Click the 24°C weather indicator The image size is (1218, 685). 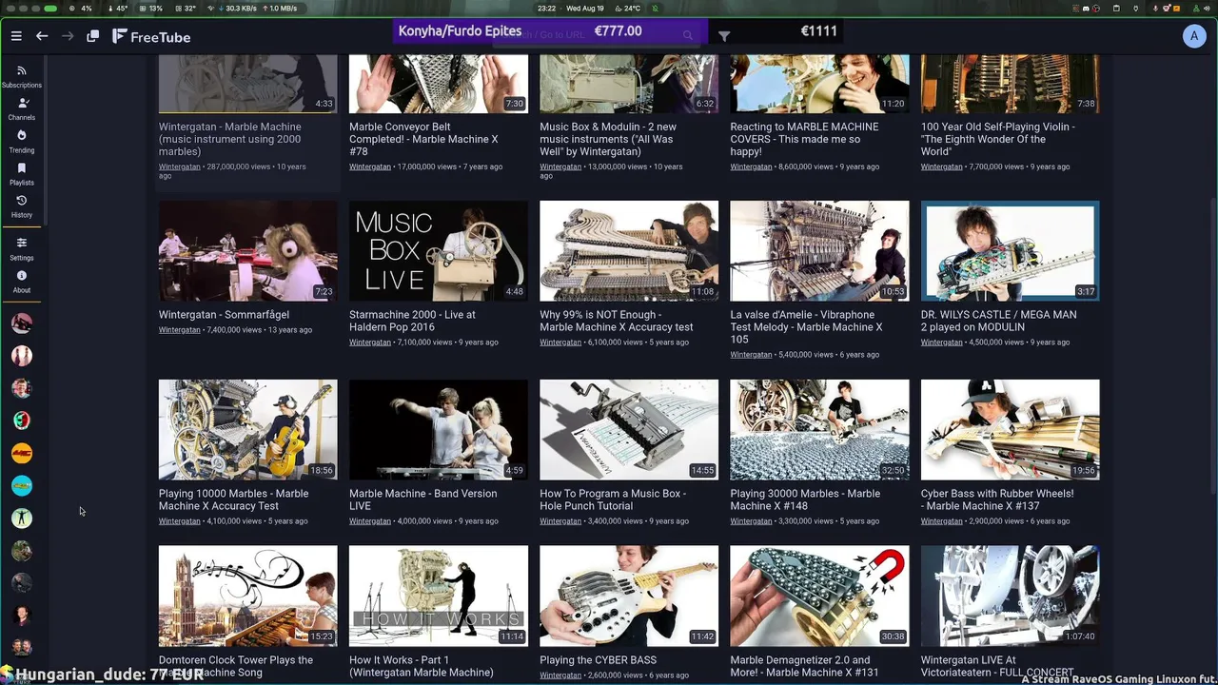pos(628,9)
